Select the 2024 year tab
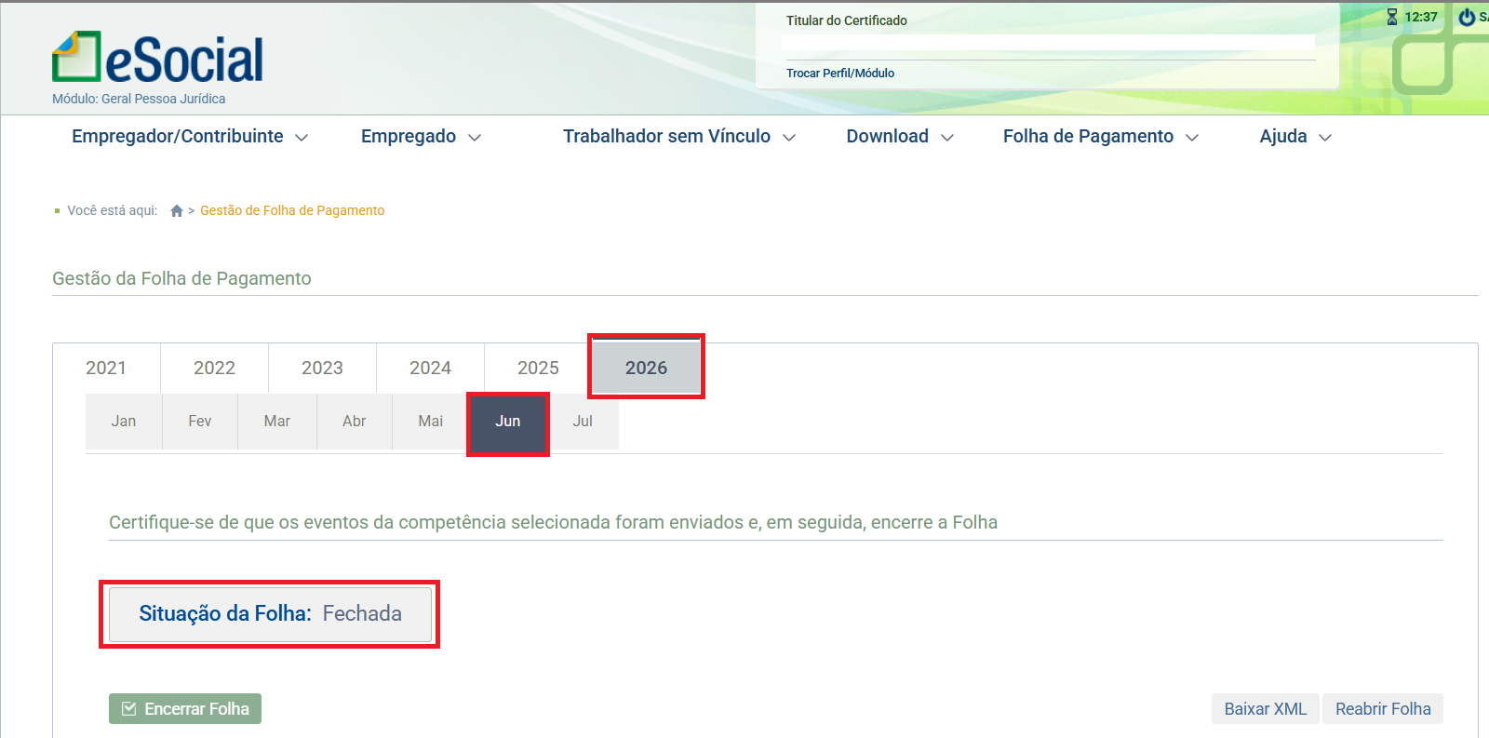Viewport: 1489px width, 738px height. pyautogui.click(x=430, y=368)
